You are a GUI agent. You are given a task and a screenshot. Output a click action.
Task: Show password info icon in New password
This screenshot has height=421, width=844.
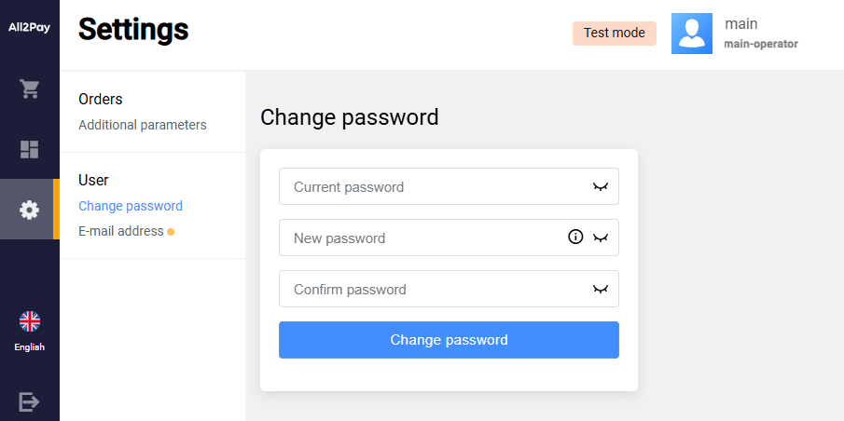coord(575,238)
